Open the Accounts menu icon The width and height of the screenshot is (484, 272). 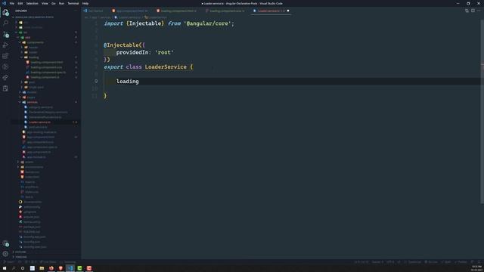[5, 243]
